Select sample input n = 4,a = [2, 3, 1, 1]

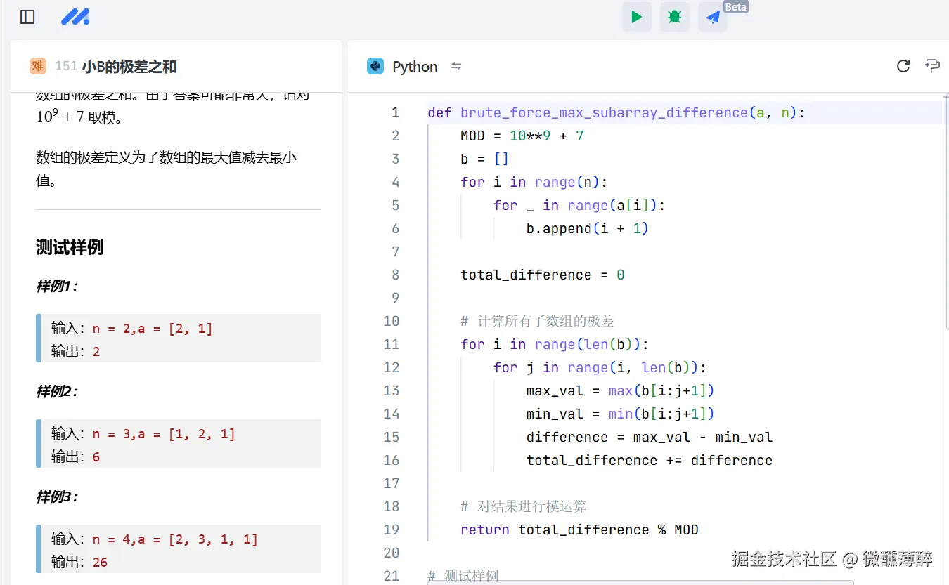coord(175,539)
